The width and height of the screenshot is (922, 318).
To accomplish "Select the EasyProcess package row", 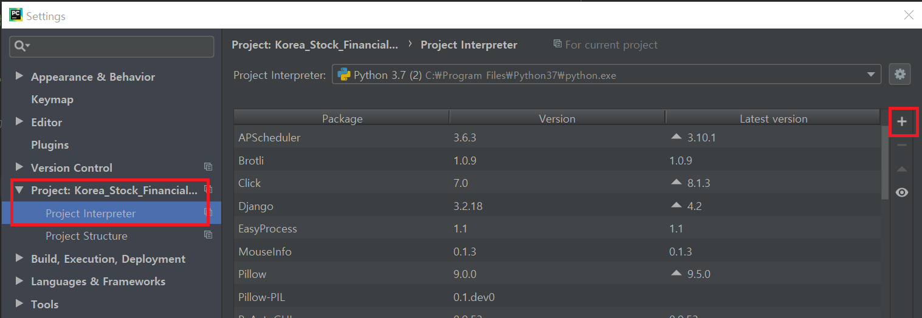I will click(557, 229).
